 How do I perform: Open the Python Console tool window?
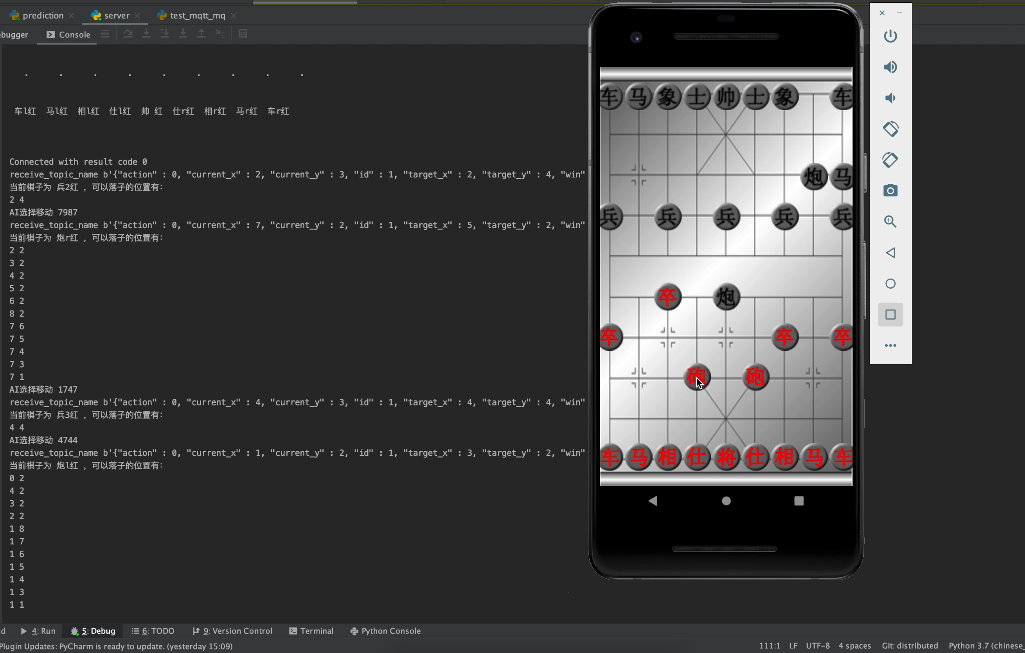pyautogui.click(x=385, y=631)
